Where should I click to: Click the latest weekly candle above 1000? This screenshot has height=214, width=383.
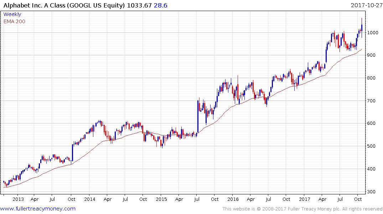coord(362,27)
